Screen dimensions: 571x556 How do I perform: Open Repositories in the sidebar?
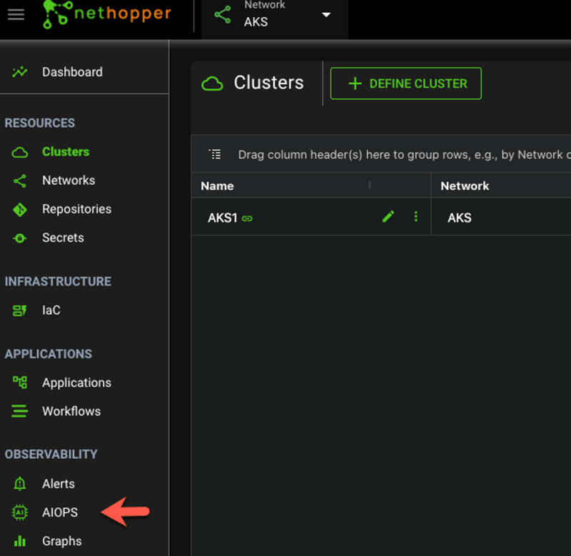point(77,209)
